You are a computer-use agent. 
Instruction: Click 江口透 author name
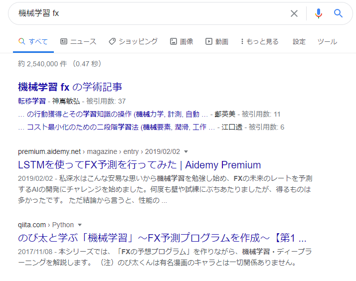232,127
